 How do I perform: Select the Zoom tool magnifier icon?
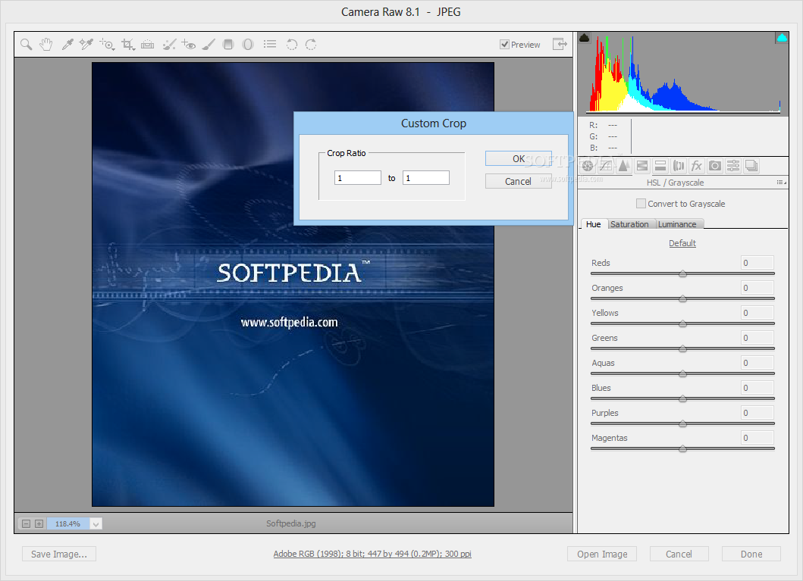(x=26, y=45)
